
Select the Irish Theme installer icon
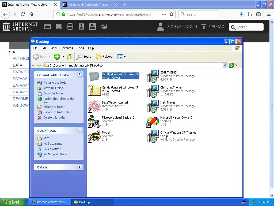coord(153,106)
